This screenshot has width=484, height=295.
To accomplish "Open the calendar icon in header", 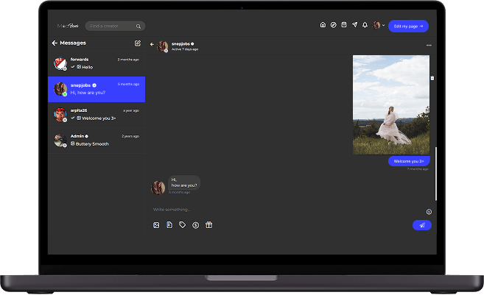I will pos(344,25).
